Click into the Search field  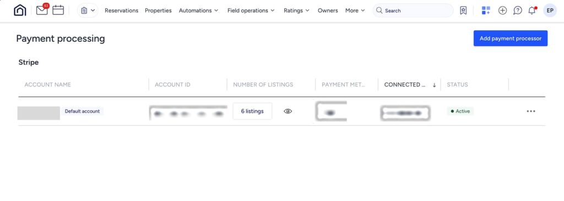[413, 10]
